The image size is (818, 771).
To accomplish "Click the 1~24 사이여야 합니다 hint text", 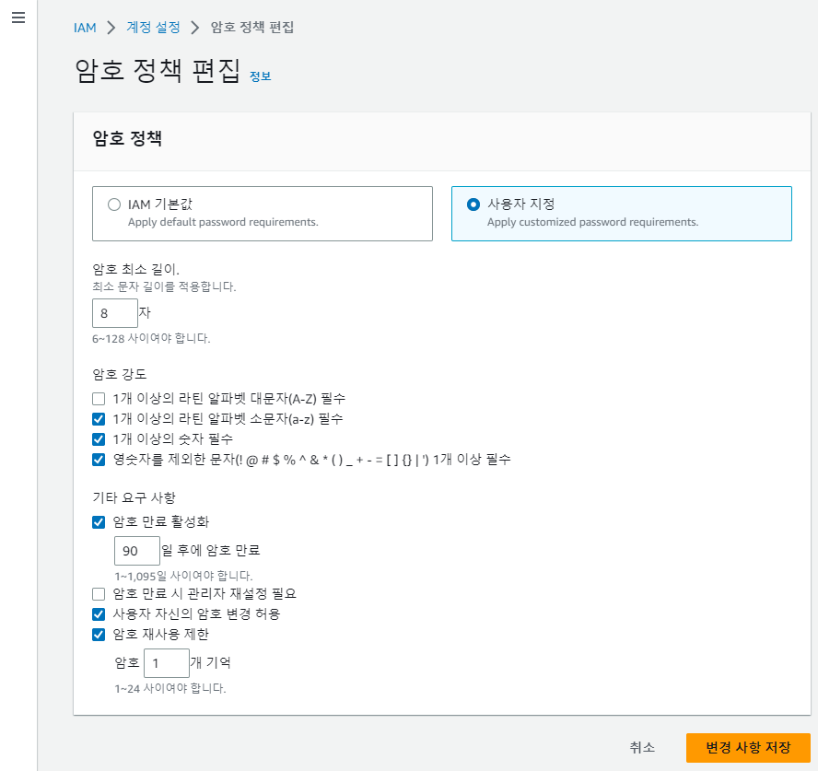I will click(170, 689).
